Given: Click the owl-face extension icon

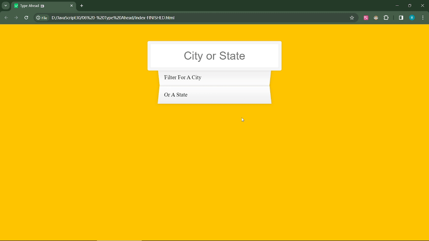Looking at the screenshot, I should coord(376,17).
